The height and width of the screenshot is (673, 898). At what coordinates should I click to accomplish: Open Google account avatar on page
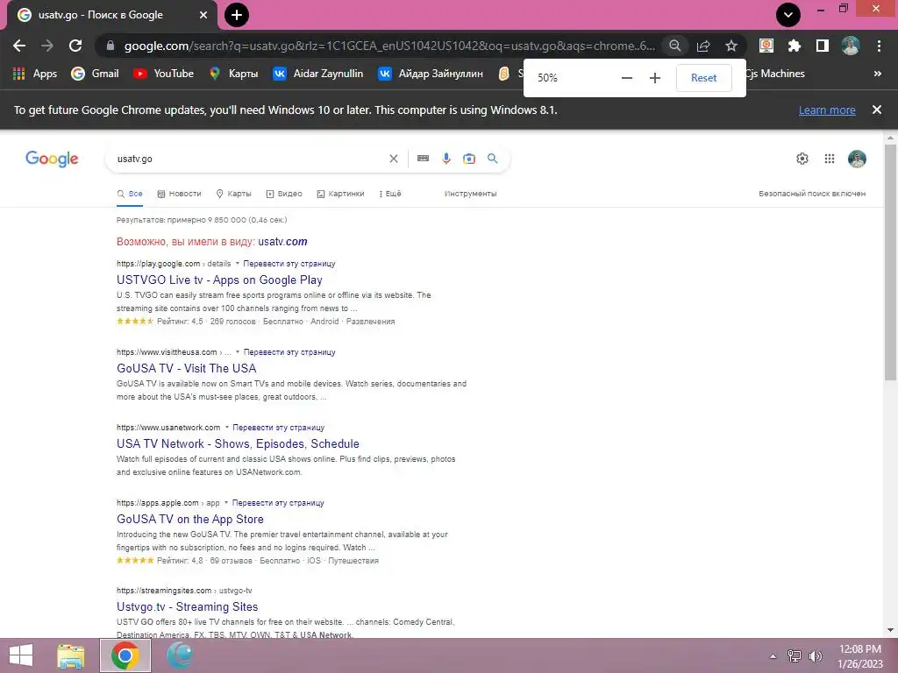pos(857,159)
